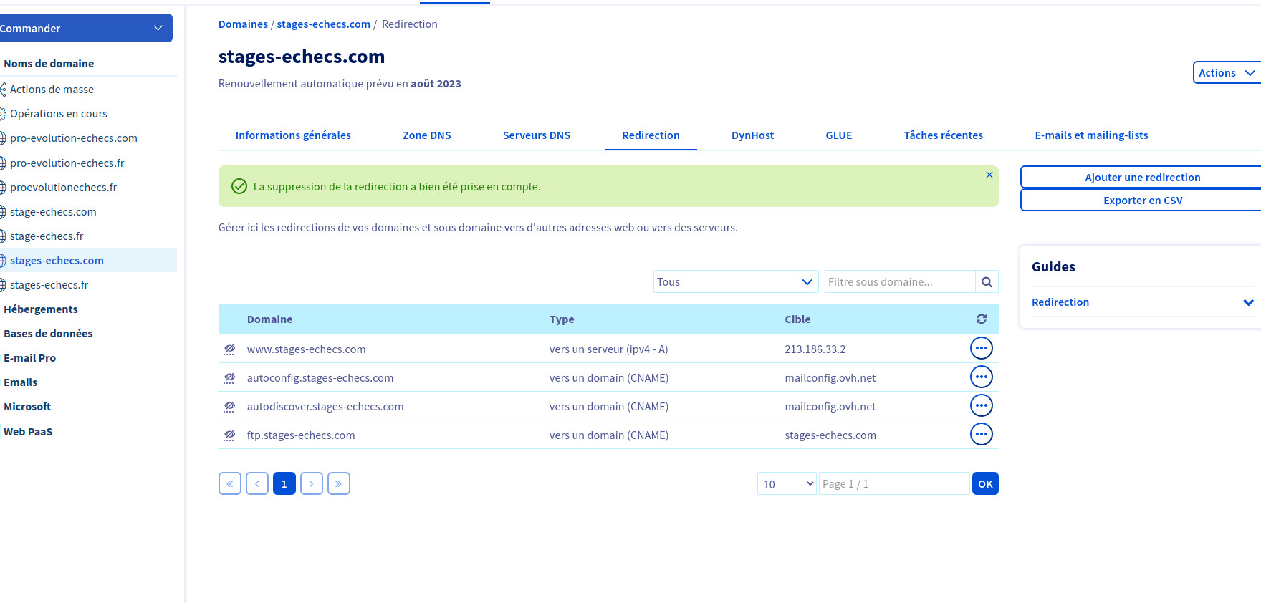Screen dimensions: 1261x603
Task: Open actions menu for www.stages-echecs.com row
Action: (981, 349)
